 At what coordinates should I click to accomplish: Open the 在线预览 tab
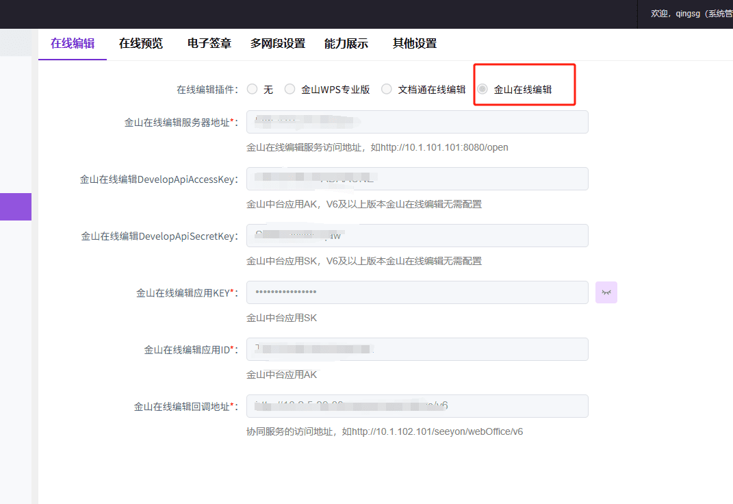coord(141,43)
